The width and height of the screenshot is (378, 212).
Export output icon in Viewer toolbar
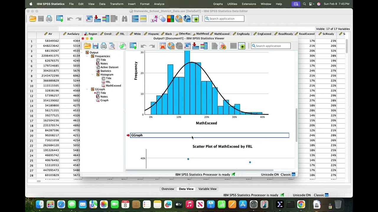click(123, 46)
